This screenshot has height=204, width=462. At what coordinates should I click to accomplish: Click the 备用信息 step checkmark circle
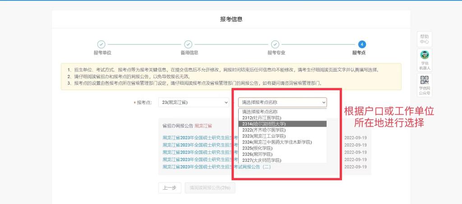189,44
